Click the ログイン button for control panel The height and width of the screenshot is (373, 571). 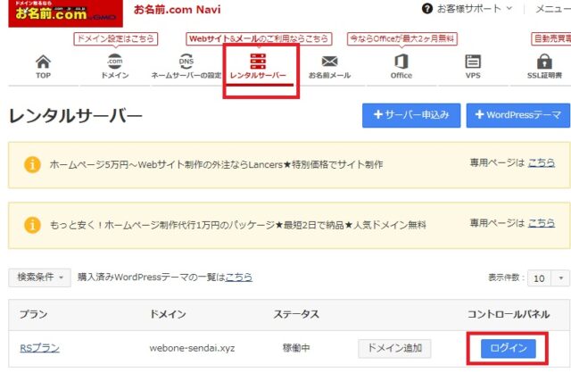(x=509, y=348)
